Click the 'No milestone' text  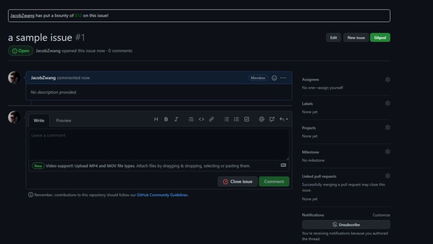click(x=313, y=160)
